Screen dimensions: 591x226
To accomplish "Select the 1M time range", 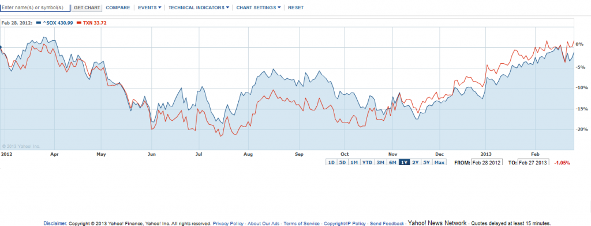I will click(354, 163).
